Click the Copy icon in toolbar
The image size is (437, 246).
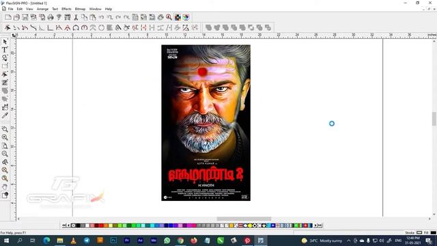[84, 17]
